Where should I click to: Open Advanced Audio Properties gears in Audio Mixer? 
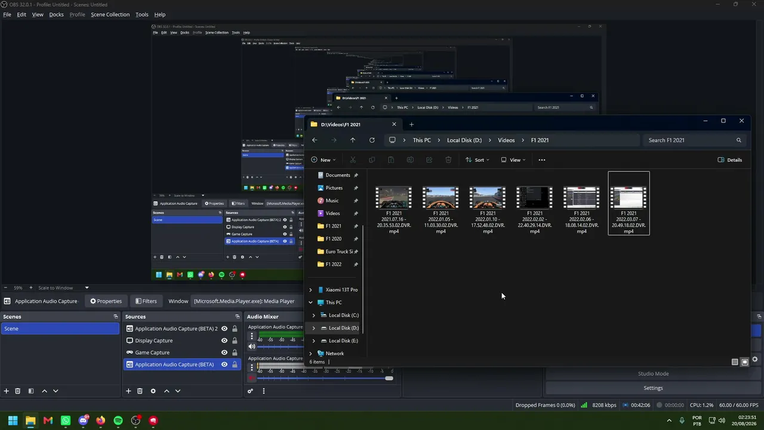251,391
